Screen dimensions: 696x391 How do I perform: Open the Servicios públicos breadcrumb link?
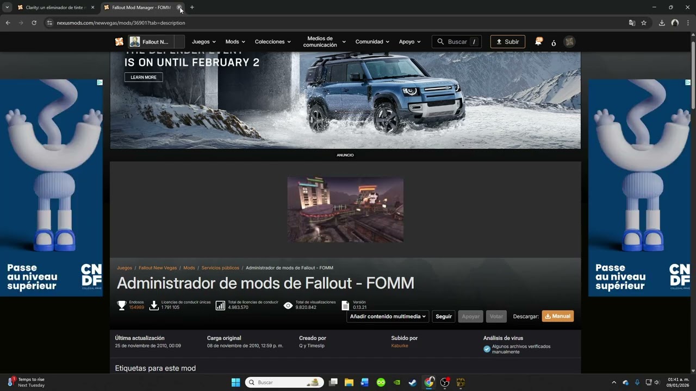(220, 268)
